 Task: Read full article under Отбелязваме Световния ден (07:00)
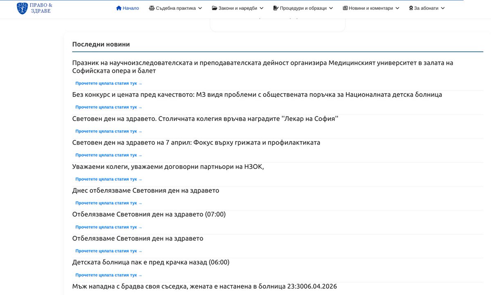coord(108,227)
